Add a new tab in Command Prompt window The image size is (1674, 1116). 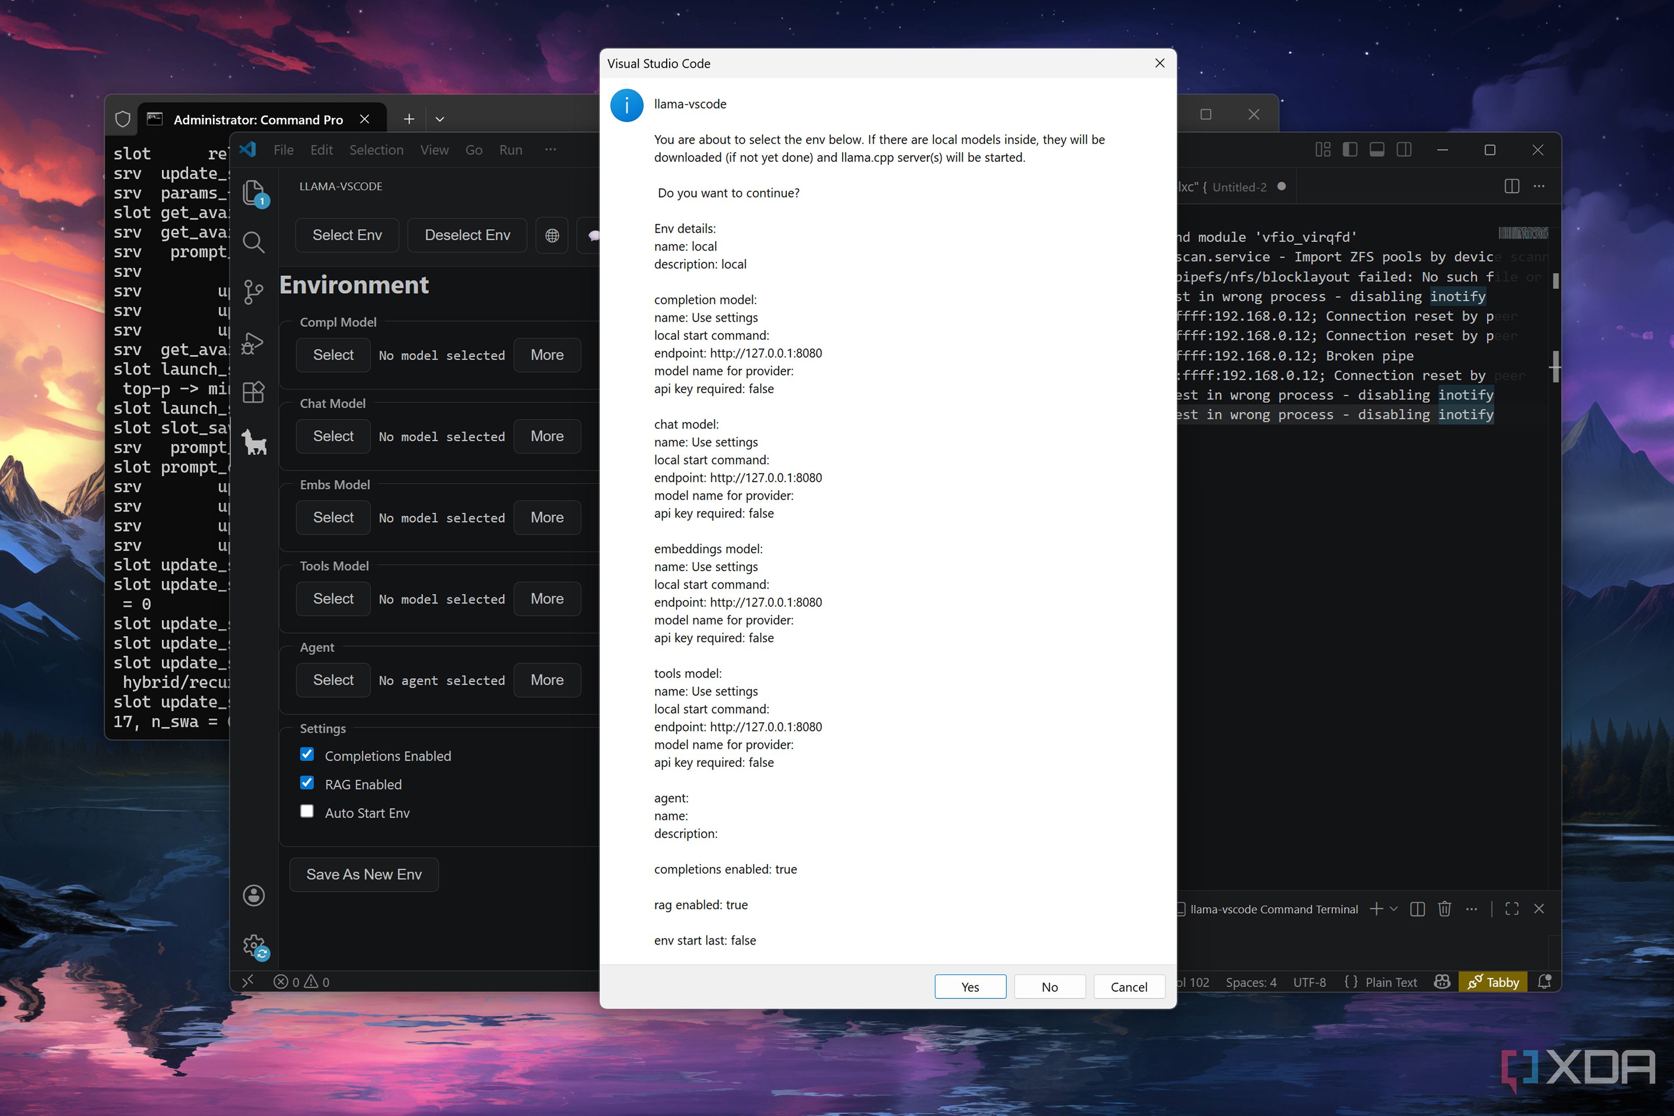click(408, 120)
